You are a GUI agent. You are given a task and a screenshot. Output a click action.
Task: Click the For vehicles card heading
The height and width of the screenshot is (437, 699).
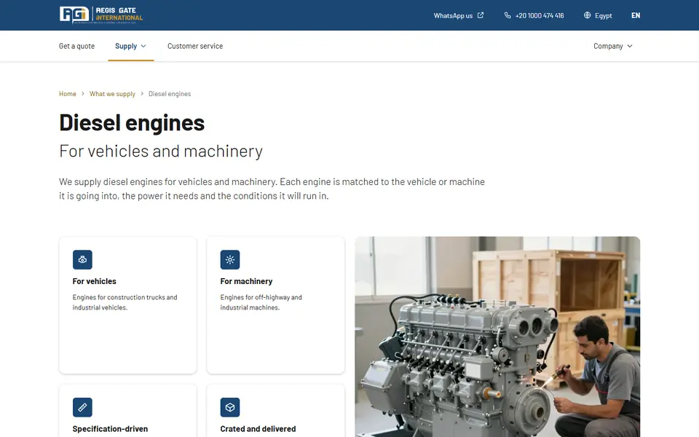click(95, 281)
